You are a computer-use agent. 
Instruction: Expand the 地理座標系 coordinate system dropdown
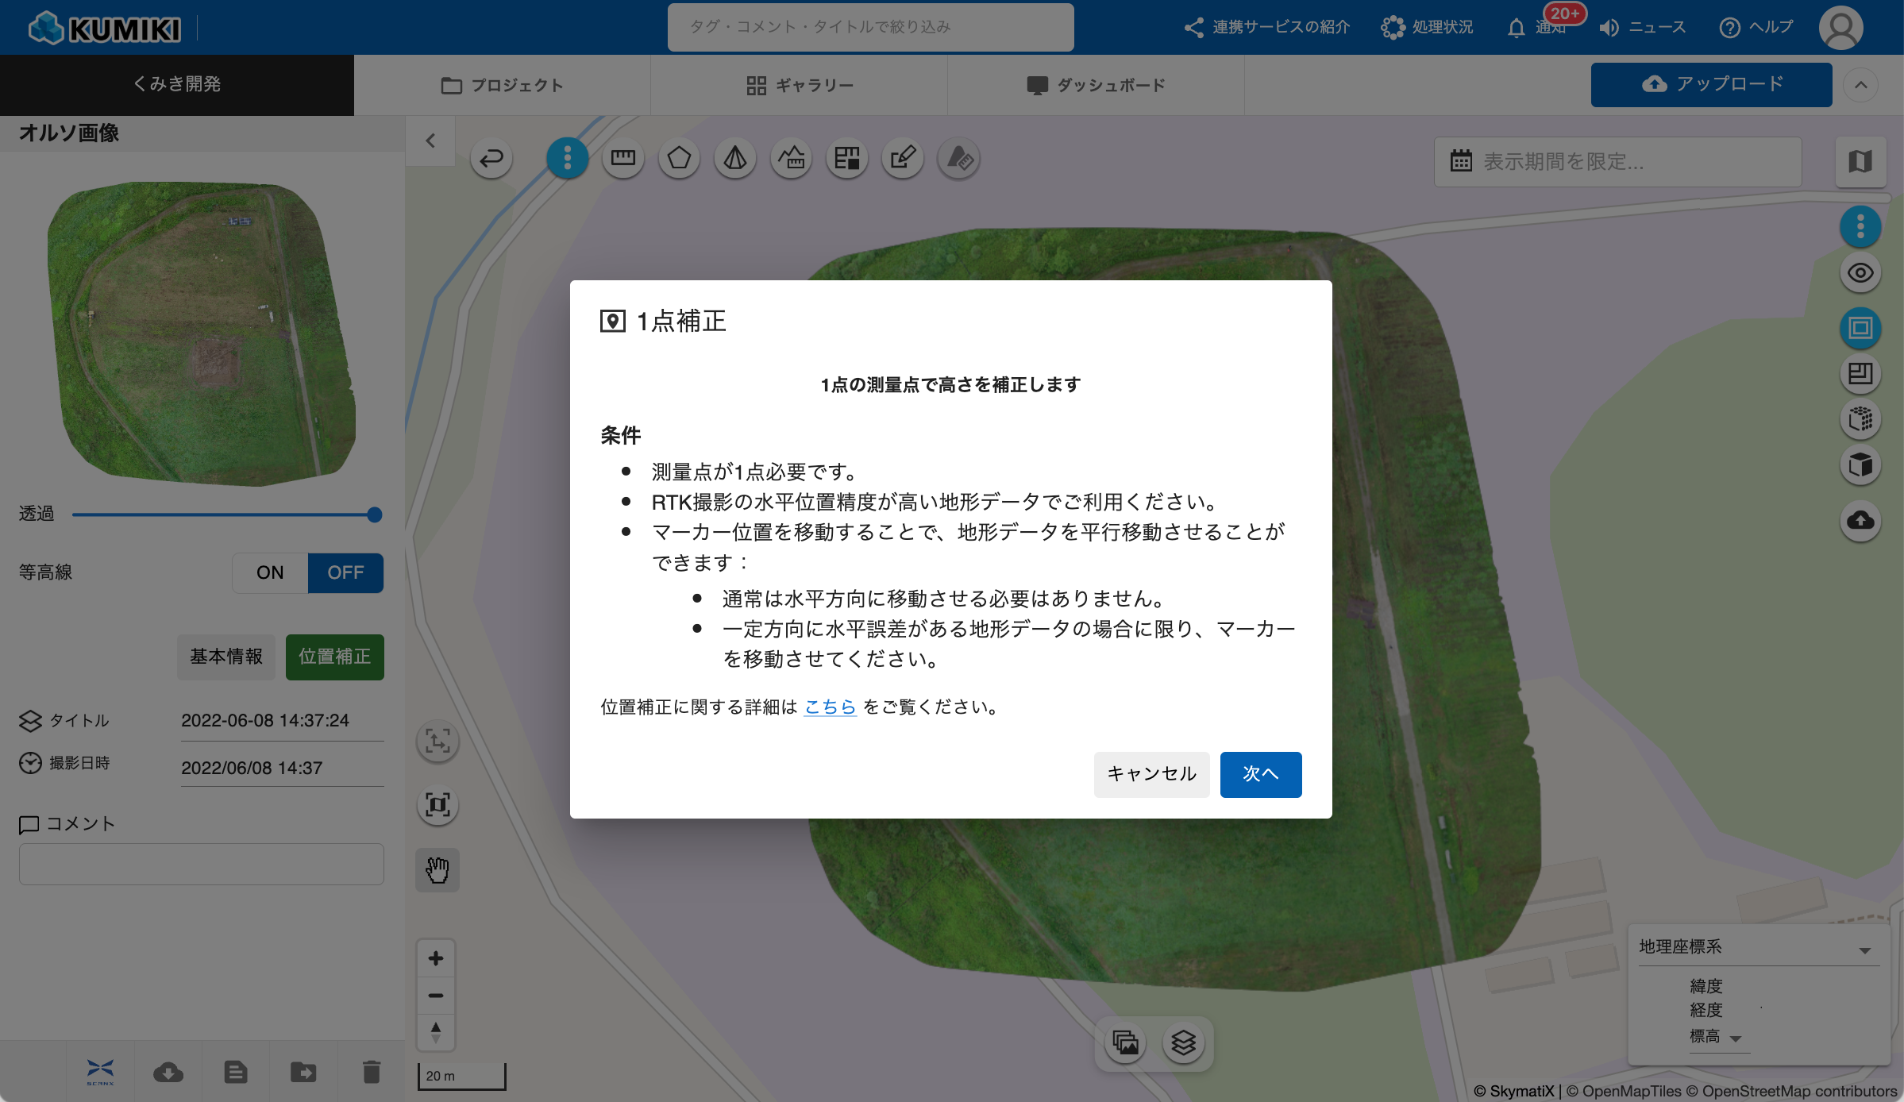coord(1864,950)
